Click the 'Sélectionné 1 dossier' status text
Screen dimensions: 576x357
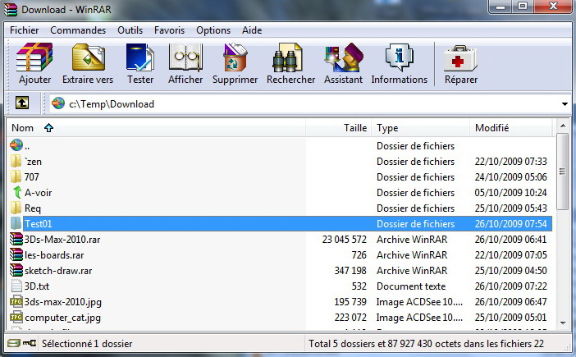[87, 344]
